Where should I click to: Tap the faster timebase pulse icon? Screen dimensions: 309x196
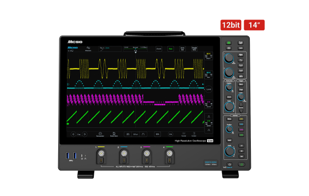[x=143, y=134]
